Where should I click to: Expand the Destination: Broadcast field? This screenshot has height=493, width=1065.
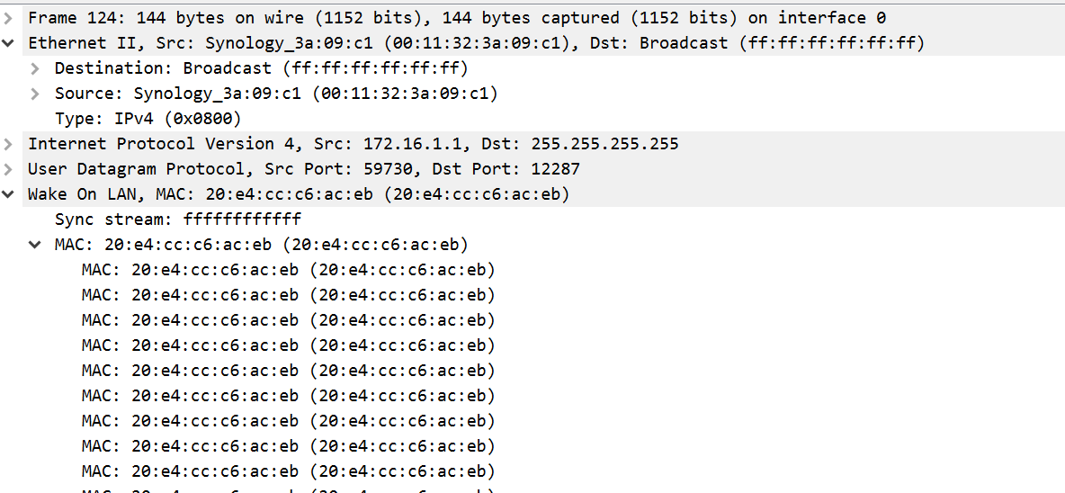[35, 68]
